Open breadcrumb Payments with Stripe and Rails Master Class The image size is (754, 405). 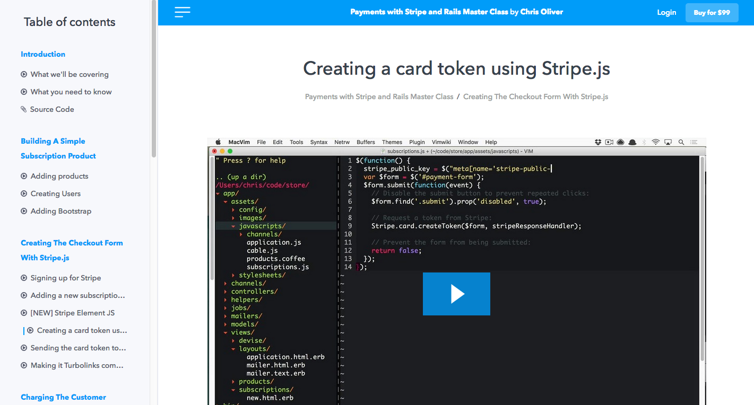coord(379,96)
